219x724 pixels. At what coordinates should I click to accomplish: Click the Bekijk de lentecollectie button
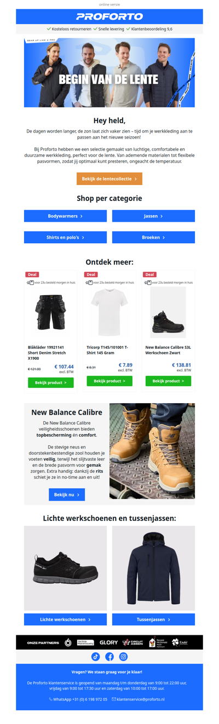109,179
